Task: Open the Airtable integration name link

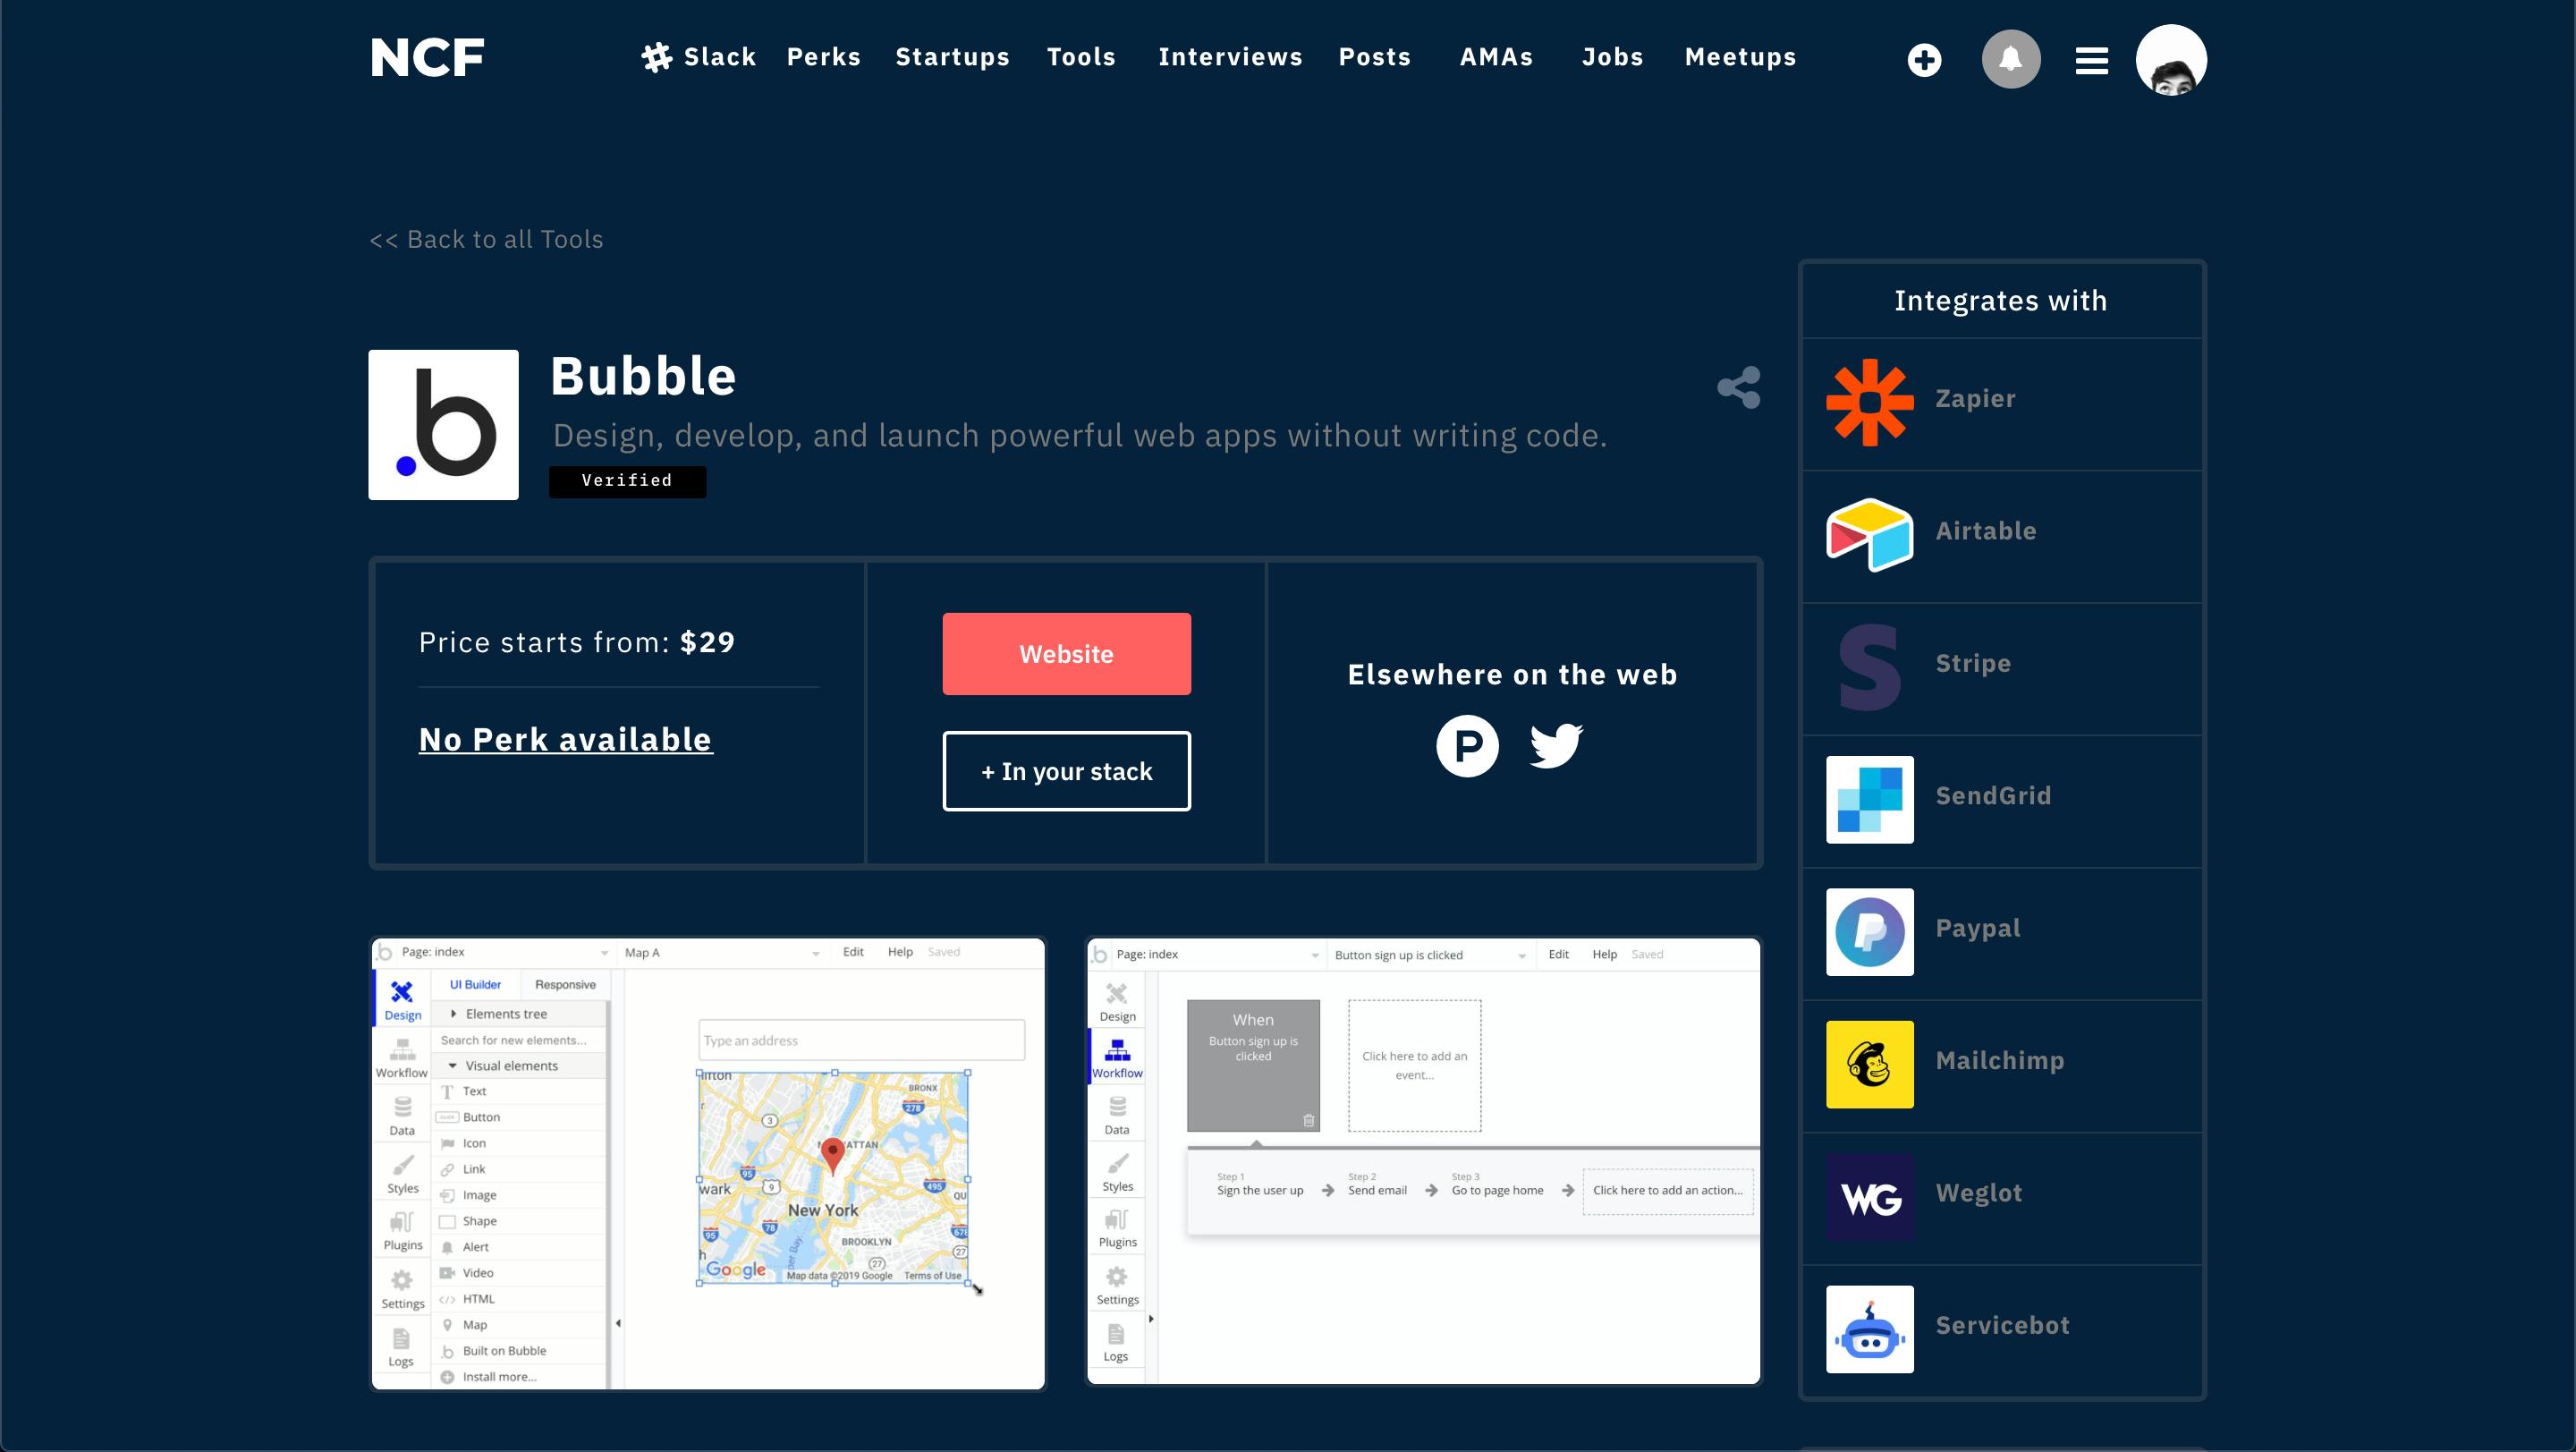Action: coord(1986,531)
